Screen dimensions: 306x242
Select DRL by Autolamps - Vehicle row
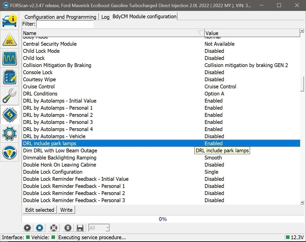point(161,136)
